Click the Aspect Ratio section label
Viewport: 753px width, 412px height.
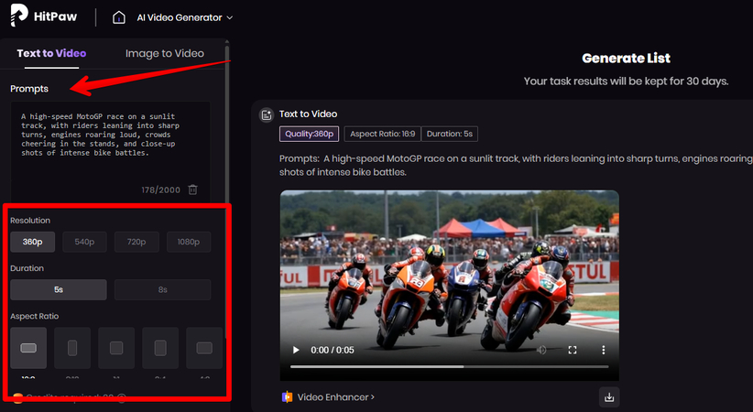point(35,317)
